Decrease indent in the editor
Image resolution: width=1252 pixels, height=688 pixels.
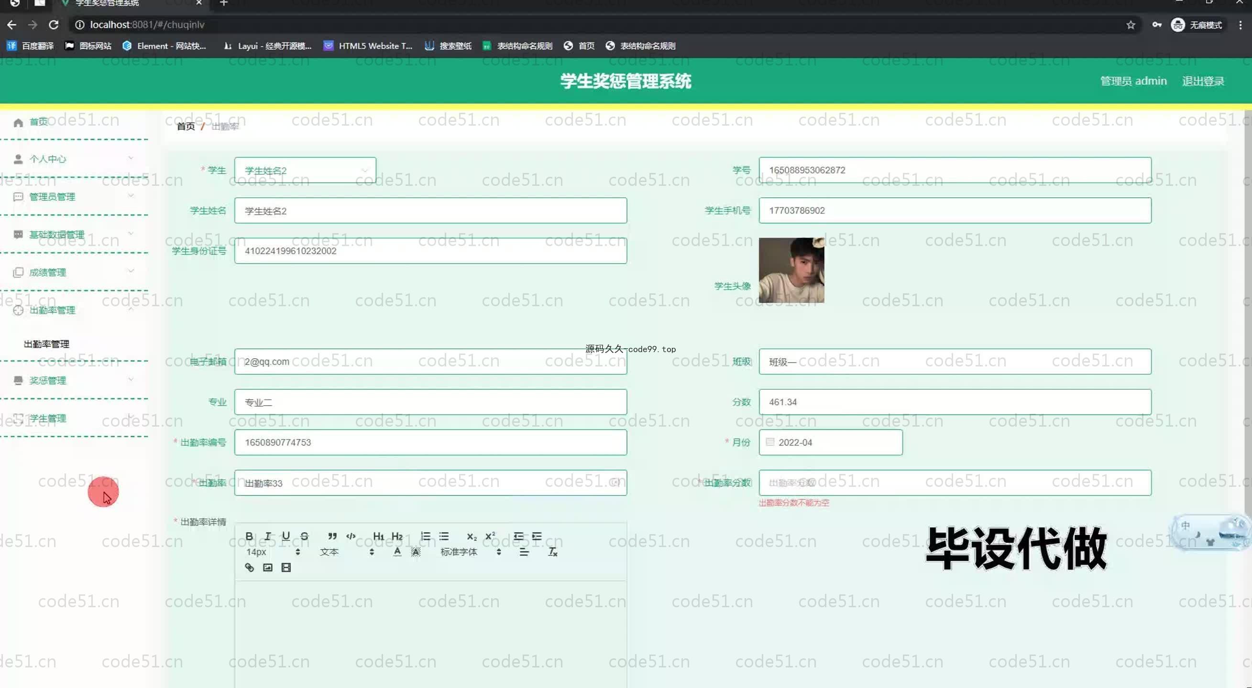pyautogui.click(x=518, y=536)
